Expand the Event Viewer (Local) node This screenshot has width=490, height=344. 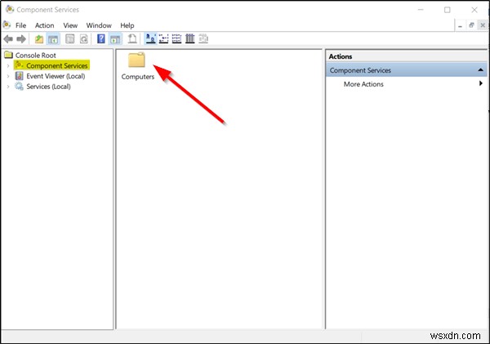[8, 76]
